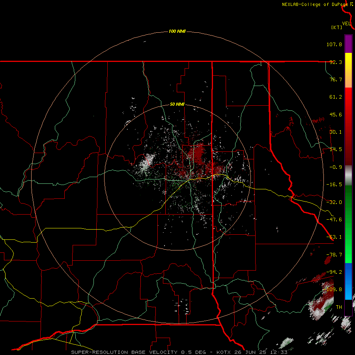Click the yellow-orange segment of the color bar
The image size is (355, 355).
pos(348,70)
